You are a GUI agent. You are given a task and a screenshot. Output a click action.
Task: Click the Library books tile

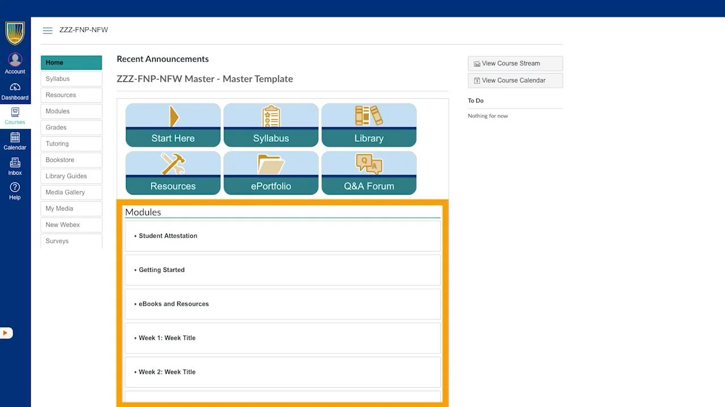(369, 125)
